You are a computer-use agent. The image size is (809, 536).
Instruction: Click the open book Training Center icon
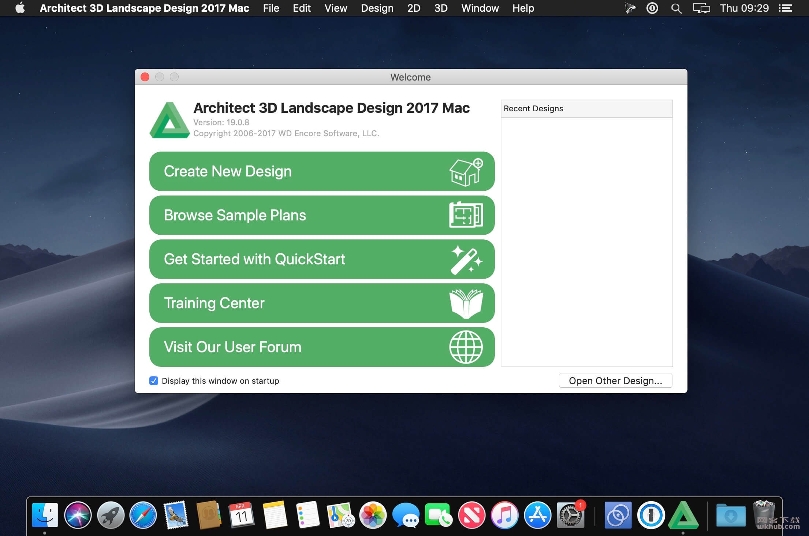466,304
